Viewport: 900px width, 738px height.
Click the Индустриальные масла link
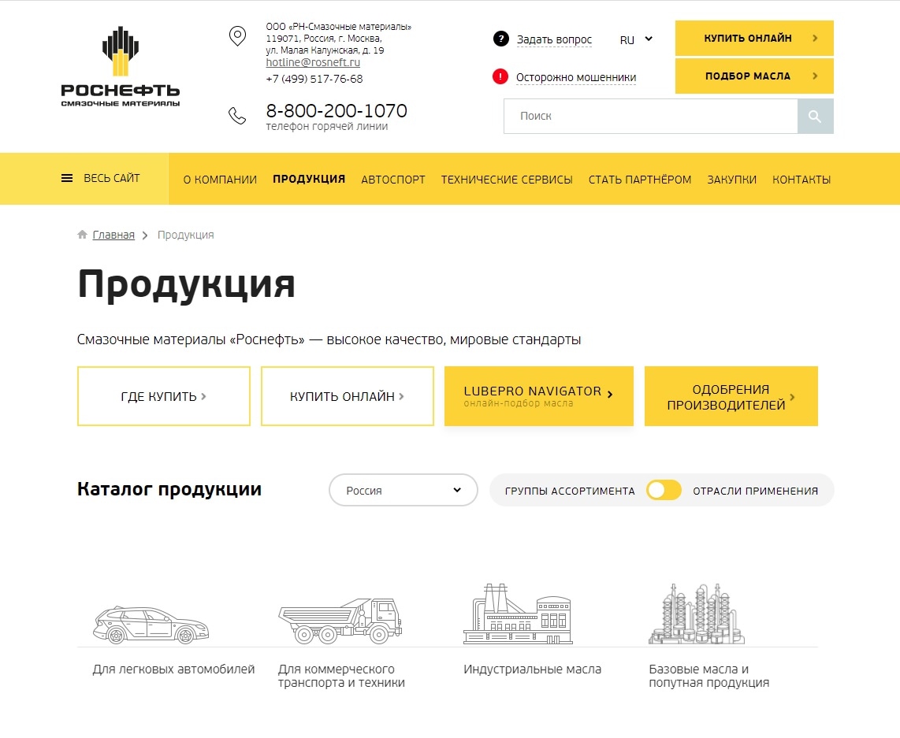click(532, 669)
